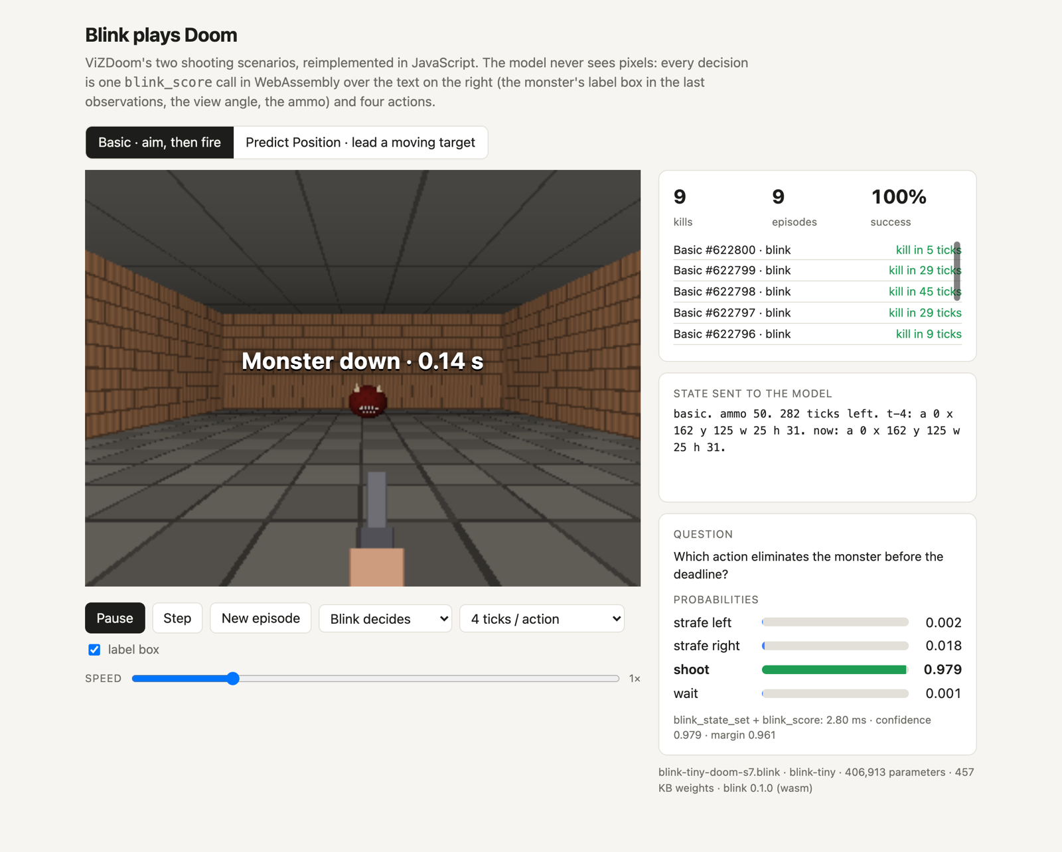Select log row Basic #622800 · blink

817,250
